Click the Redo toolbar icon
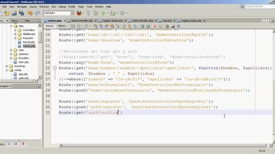The image size is (275, 154). click(37, 13)
